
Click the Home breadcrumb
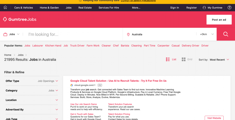coord(8,55)
